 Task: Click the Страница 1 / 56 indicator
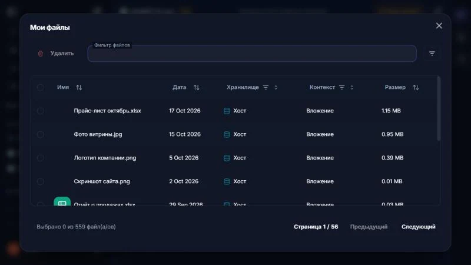point(316,227)
